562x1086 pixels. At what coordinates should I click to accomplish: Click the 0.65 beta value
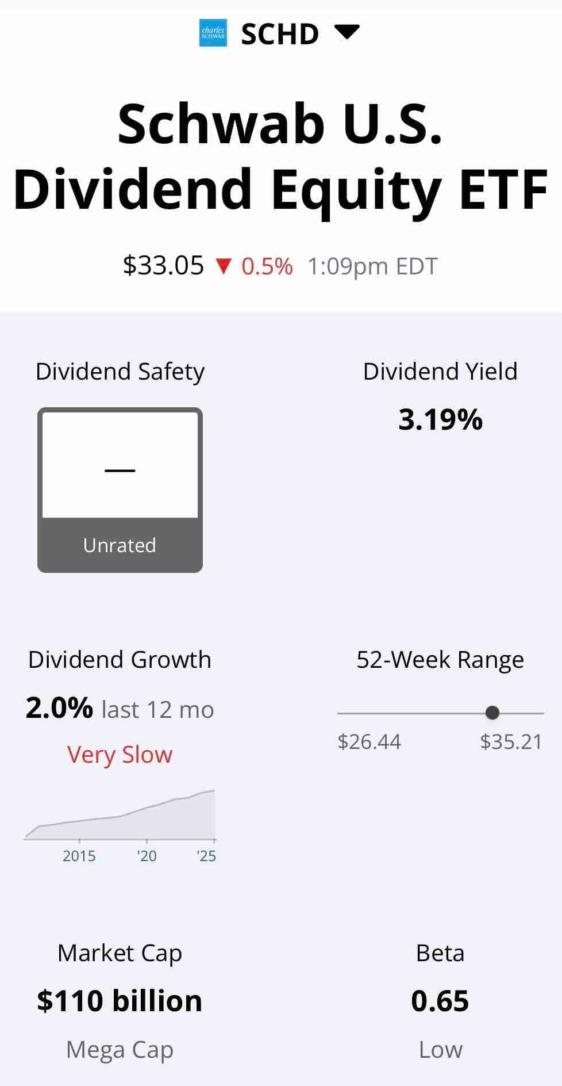tap(440, 1001)
